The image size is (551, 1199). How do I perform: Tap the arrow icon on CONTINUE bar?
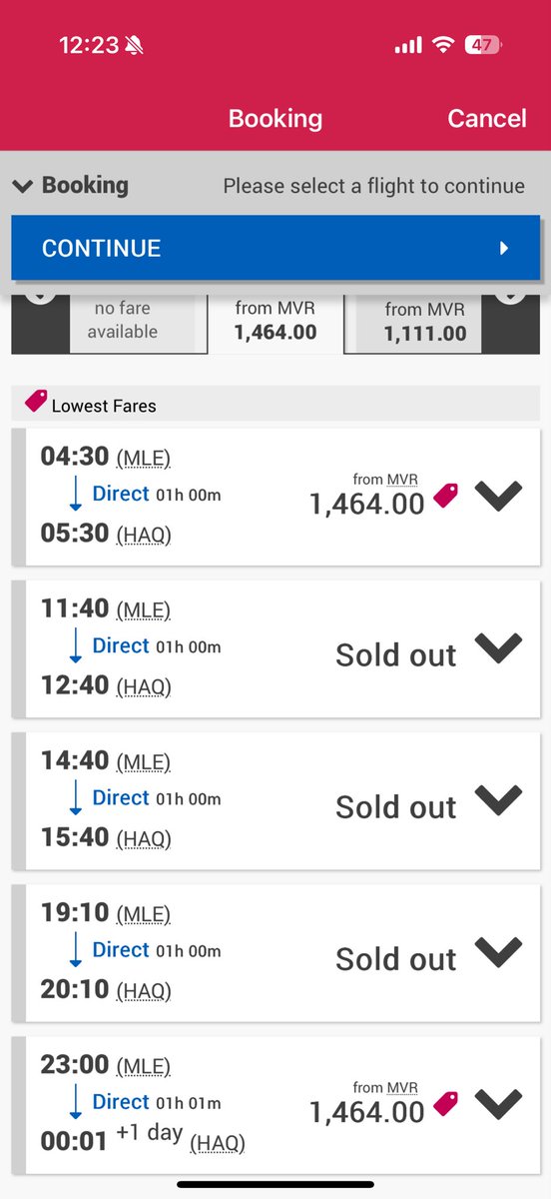coord(504,248)
